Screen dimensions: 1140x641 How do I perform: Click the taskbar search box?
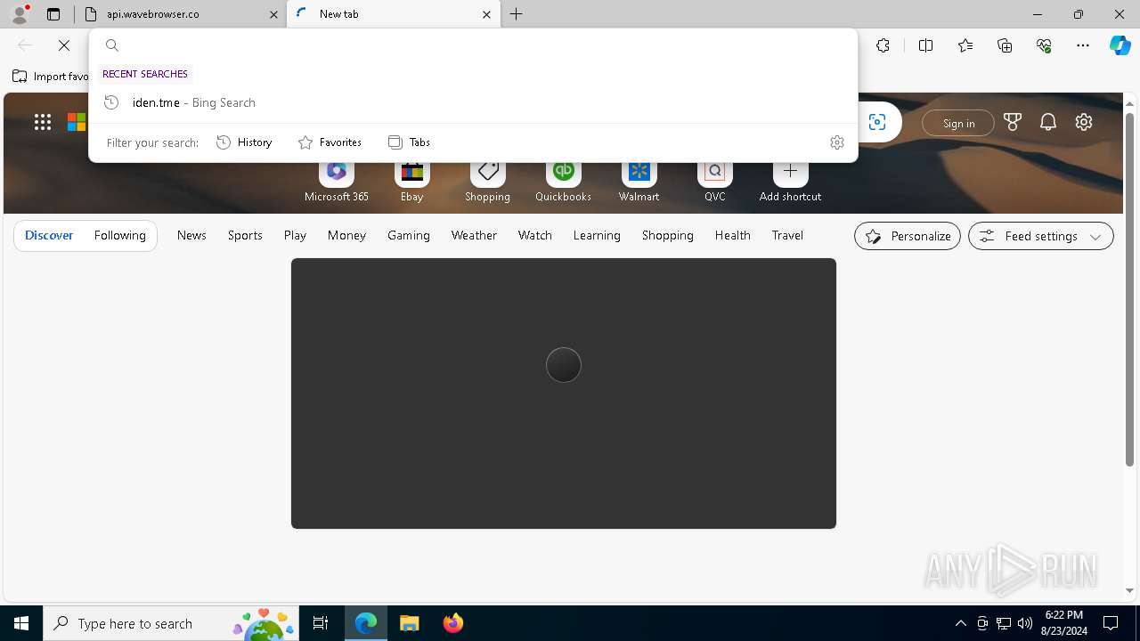pos(171,623)
